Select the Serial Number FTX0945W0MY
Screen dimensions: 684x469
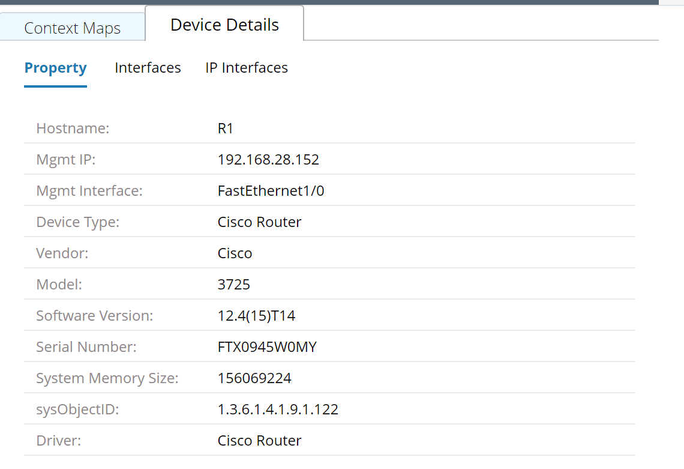(x=267, y=346)
